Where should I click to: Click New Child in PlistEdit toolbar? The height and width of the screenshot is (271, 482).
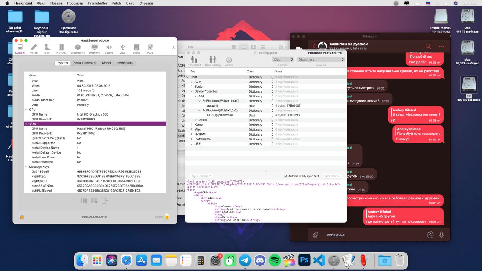pos(194,61)
